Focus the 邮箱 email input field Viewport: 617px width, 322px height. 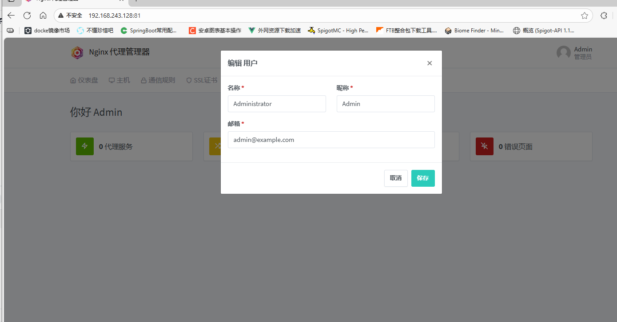pos(331,140)
